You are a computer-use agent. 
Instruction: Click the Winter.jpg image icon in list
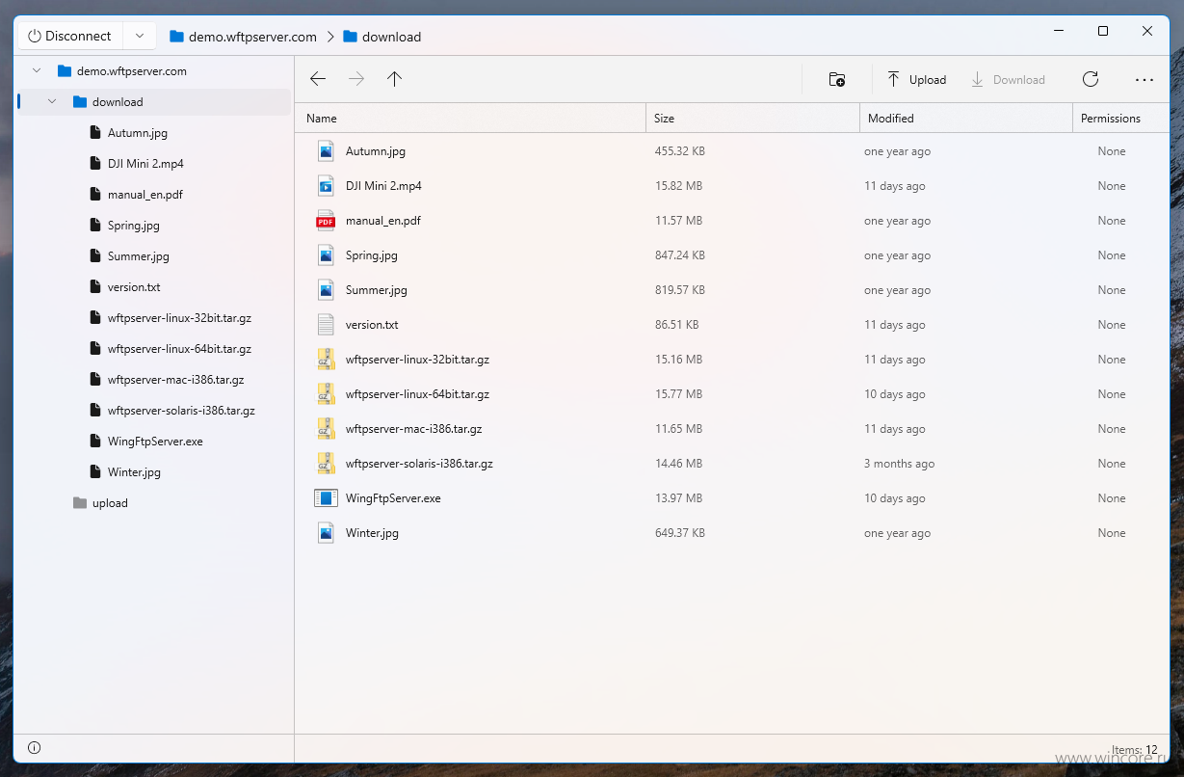(326, 533)
